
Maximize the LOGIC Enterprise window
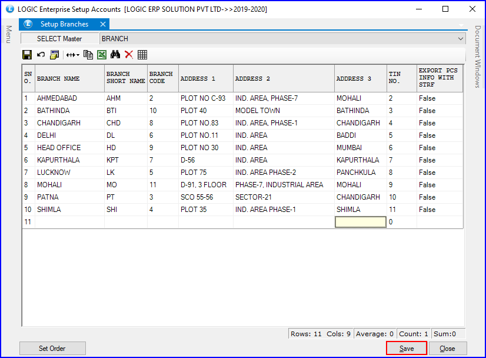pyautogui.click(x=445, y=9)
